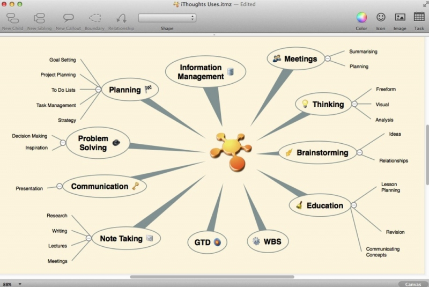
Task: Select the Thinking topic node
Action: click(x=323, y=104)
